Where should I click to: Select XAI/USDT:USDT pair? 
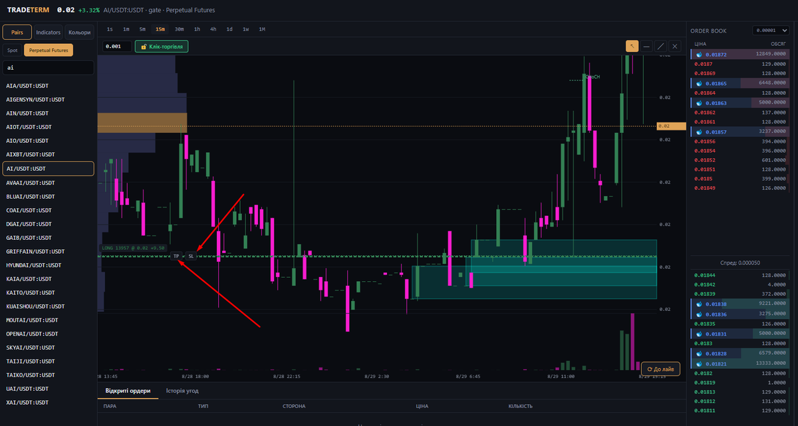point(49,403)
